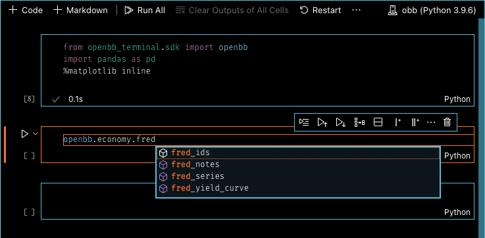Click the import pandas as pd line

[109, 59]
